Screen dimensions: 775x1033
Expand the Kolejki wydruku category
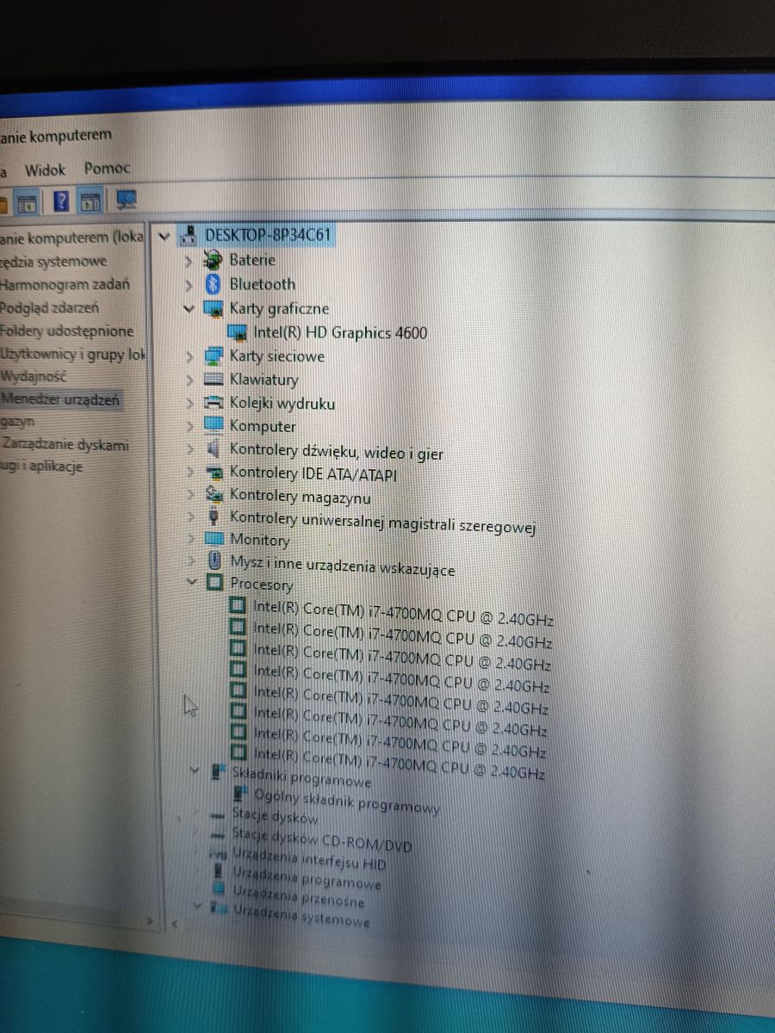coord(189,402)
